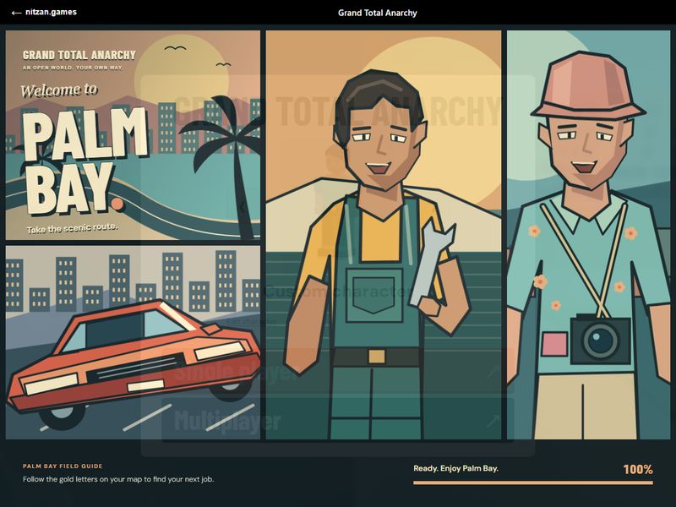Click the tourist's pink bucket hat

coord(587,85)
